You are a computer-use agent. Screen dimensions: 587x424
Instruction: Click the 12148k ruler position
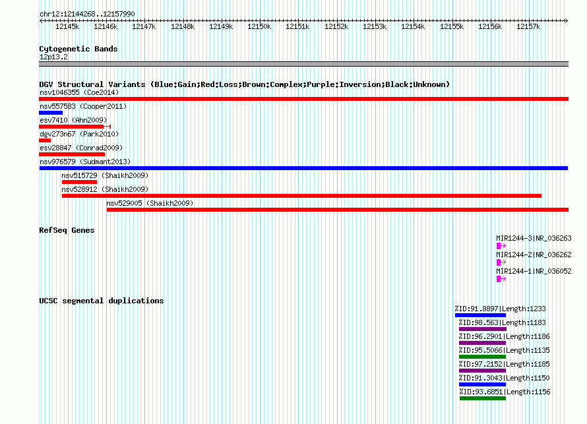(183, 26)
